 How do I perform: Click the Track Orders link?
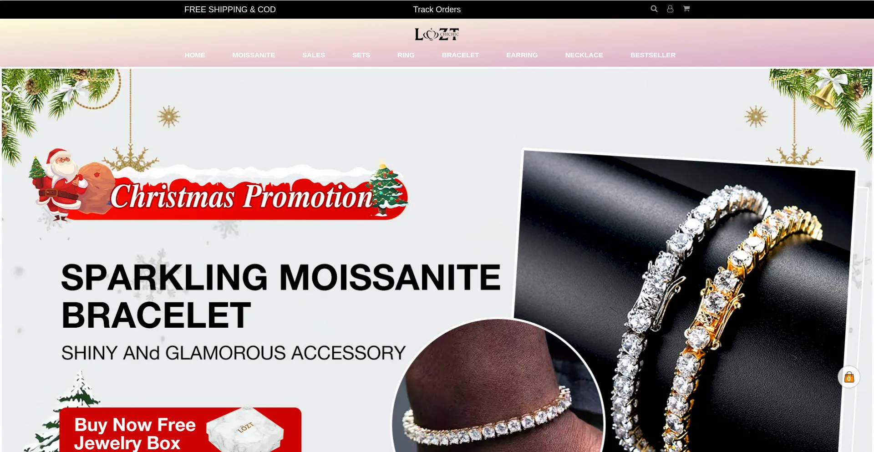[x=437, y=10]
